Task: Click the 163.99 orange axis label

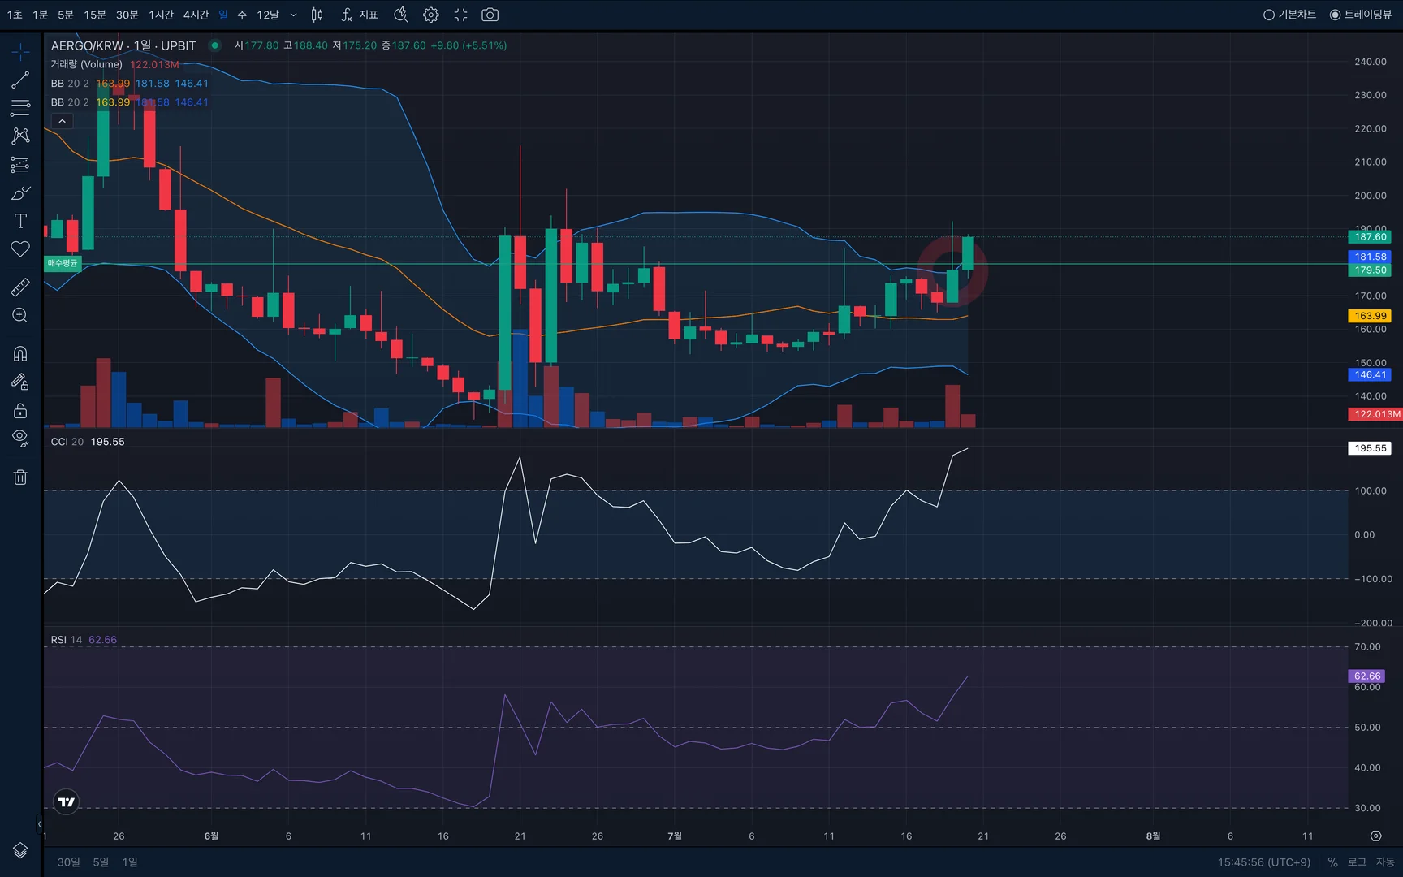Action: point(1371,316)
